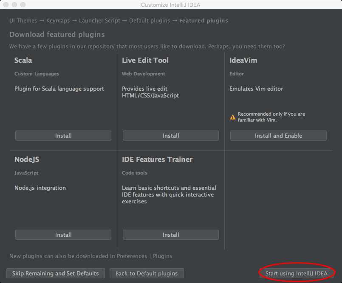Click the NodeJS plugin title
This screenshot has height=283, width=342.
[x=27, y=159]
